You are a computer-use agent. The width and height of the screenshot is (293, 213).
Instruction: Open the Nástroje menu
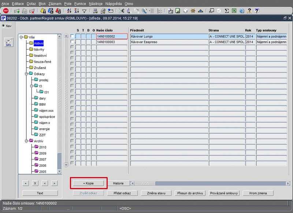point(96,4)
